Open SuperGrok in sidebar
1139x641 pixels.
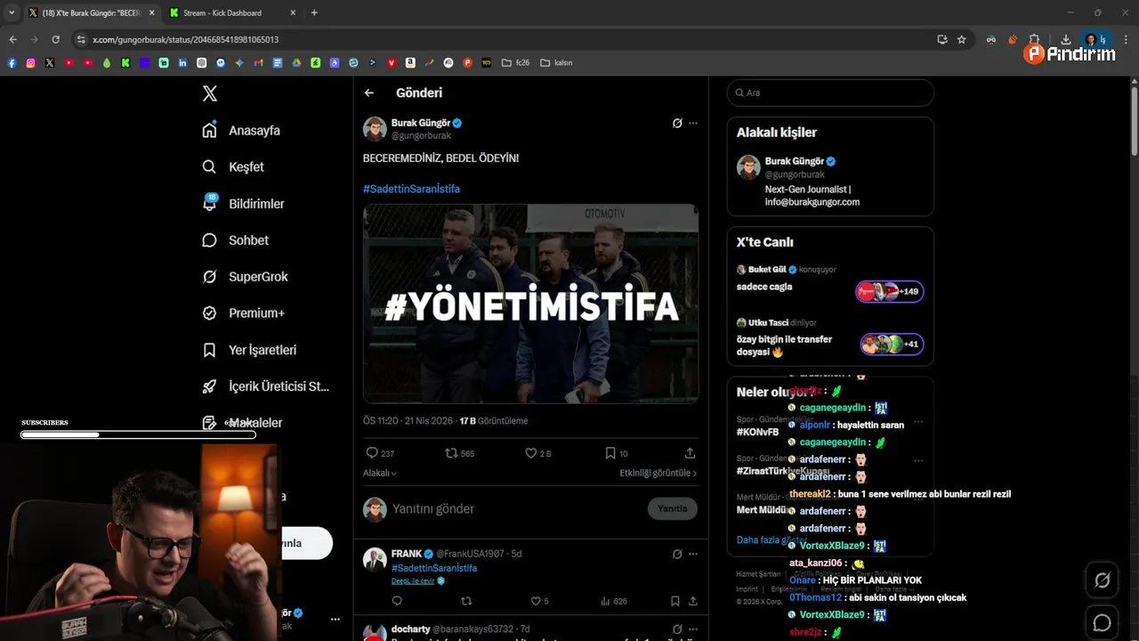[245, 277]
